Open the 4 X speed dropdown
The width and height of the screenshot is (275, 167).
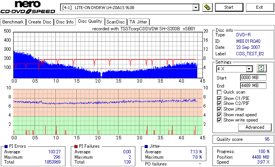coord(249,69)
